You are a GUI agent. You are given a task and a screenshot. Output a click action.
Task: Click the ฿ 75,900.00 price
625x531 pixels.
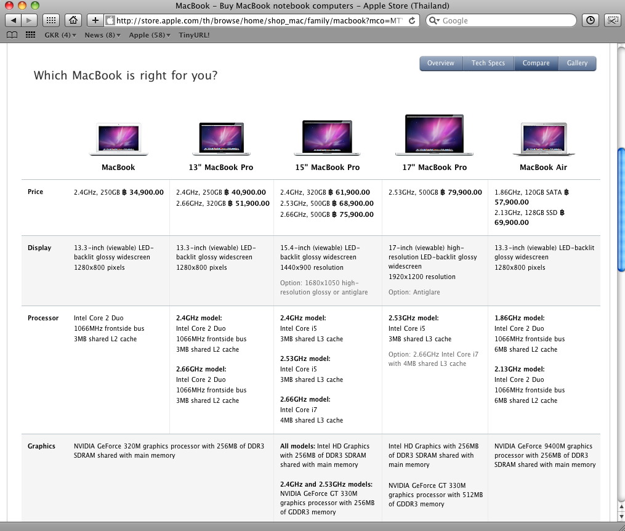353,214
